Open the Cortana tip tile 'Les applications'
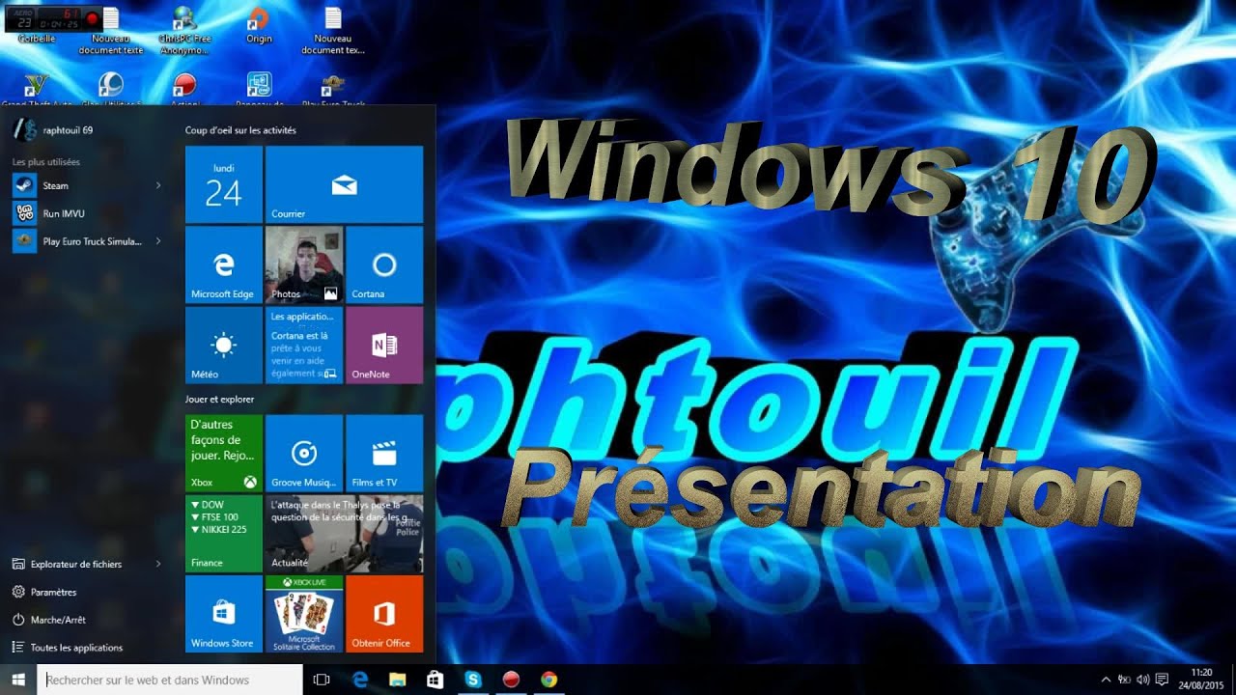The width and height of the screenshot is (1236, 695). coord(303,345)
